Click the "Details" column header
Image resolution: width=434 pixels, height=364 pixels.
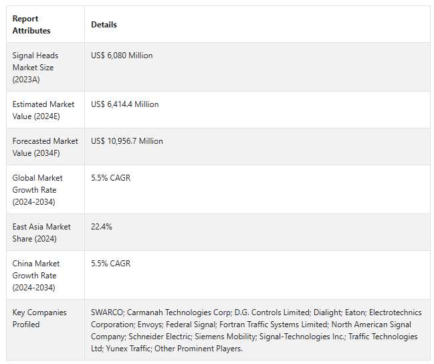(104, 25)
